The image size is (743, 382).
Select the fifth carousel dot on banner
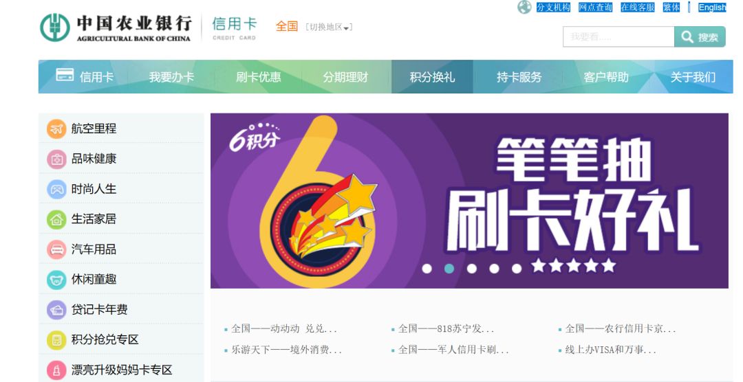(517, 269)
